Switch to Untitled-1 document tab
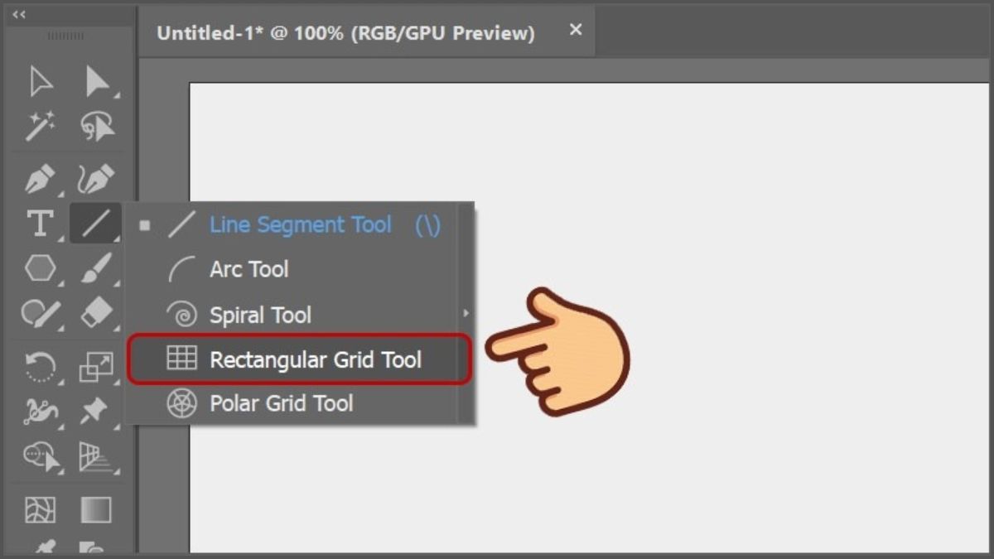Screen dimensions: 994x559 [345, 33]
